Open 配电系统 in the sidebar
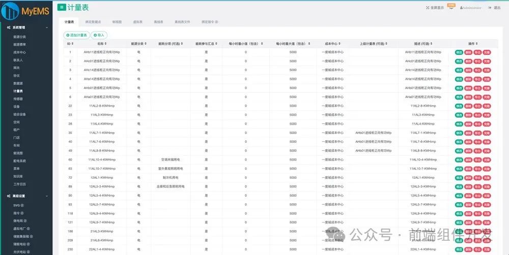The height and width of the screenshot is (255, 509). [x=19, y=161]
